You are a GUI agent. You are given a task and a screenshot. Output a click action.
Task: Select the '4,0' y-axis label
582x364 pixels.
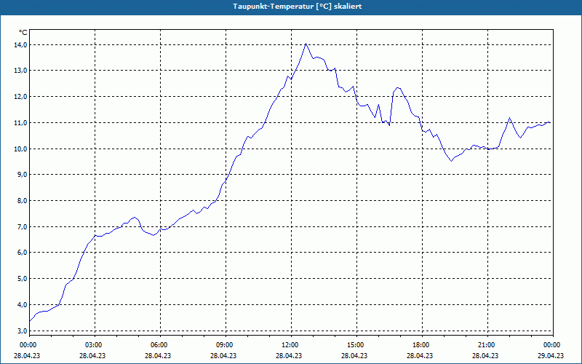click(23, 304)
